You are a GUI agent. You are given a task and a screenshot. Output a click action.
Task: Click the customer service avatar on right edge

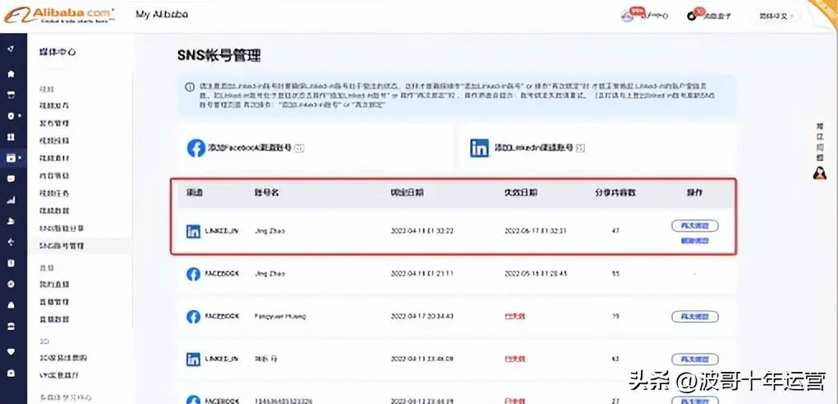click(819, 172)
